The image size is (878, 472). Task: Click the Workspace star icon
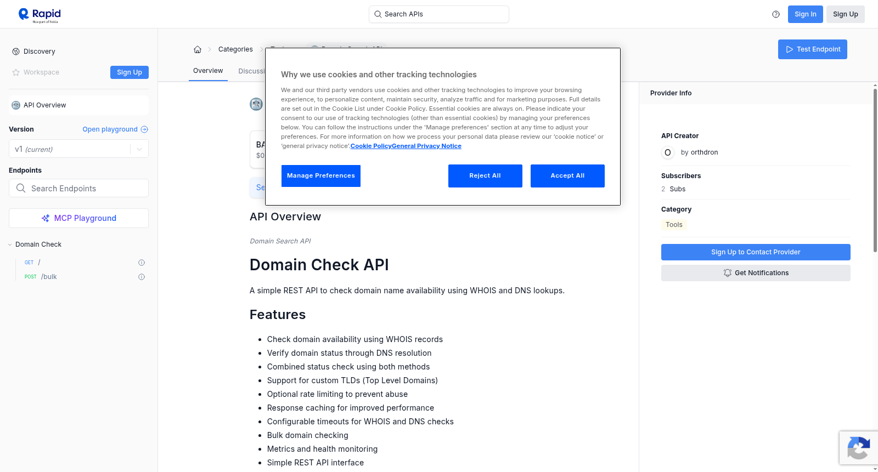pos(16,72)
